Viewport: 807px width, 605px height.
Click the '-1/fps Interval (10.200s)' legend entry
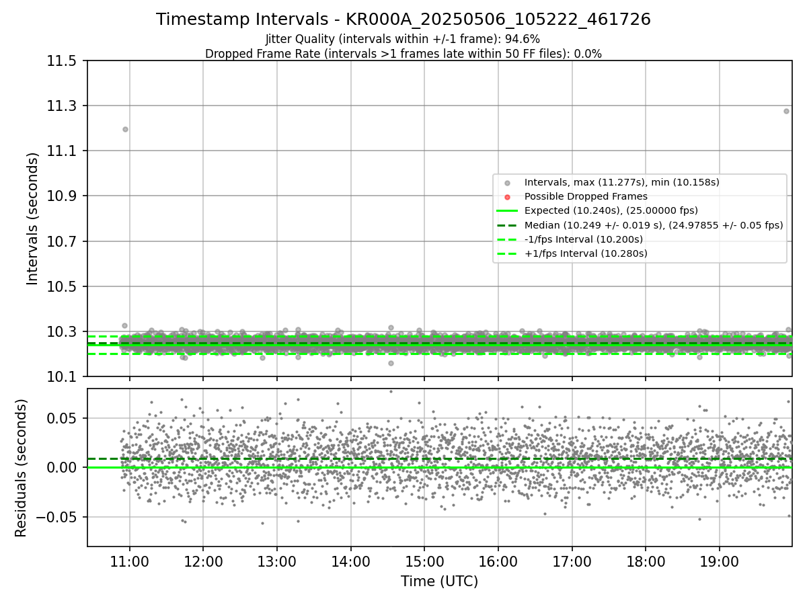point(584,239)
